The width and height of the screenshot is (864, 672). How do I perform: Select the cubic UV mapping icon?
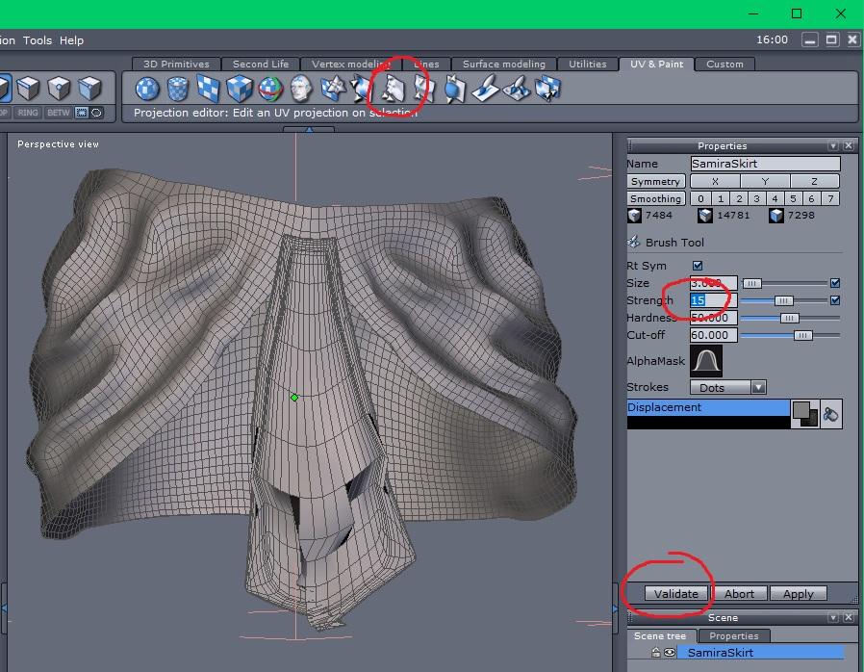pos(239,89)
